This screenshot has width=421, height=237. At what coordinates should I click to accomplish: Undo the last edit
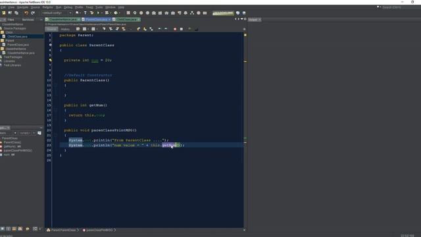click(x=26, y=13)
